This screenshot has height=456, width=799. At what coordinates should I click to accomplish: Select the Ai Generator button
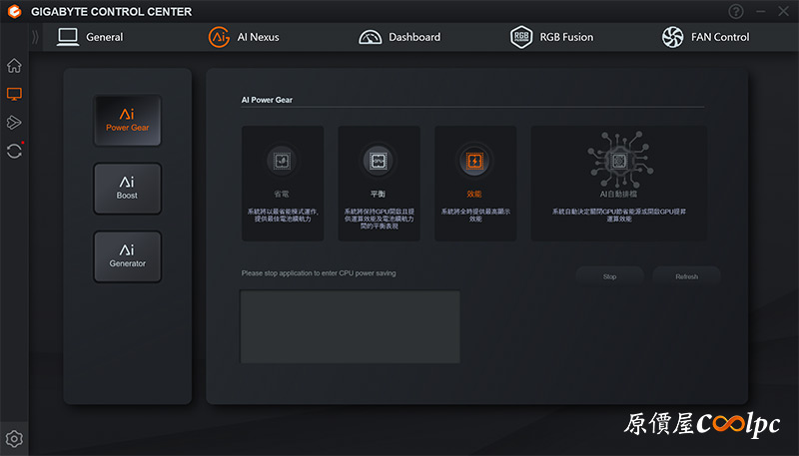pos(128,256)
